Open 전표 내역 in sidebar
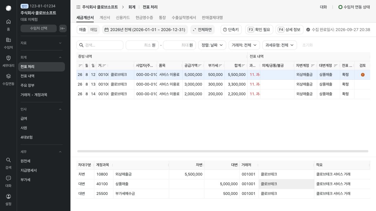The height and width of the screenshot is (211, 376). [41, 76]
